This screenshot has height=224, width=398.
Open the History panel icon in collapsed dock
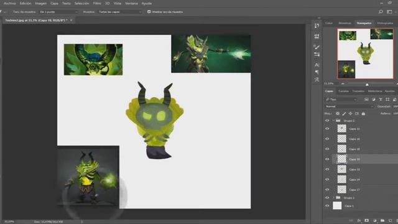click(x=317, y=26)
